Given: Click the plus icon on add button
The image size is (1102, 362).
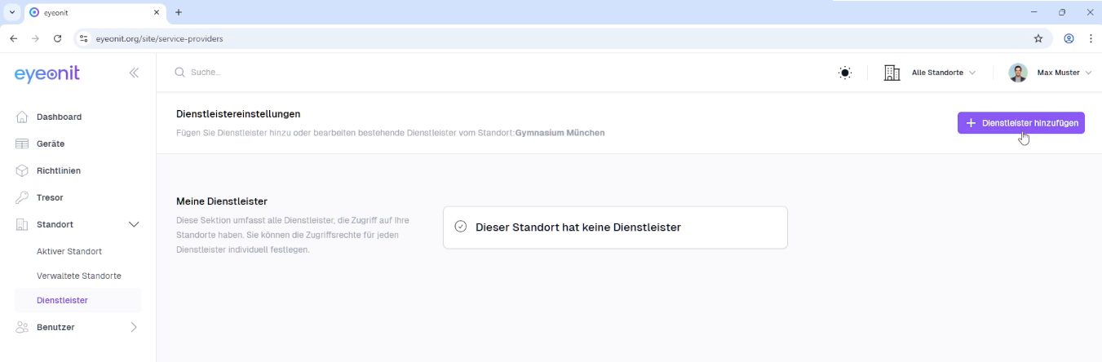Looking at the screenshot, I should [971, 123].
